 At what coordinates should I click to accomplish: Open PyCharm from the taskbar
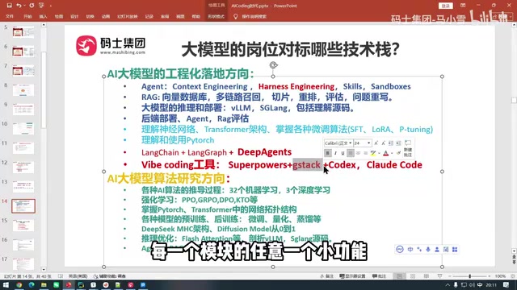(81, 284)
